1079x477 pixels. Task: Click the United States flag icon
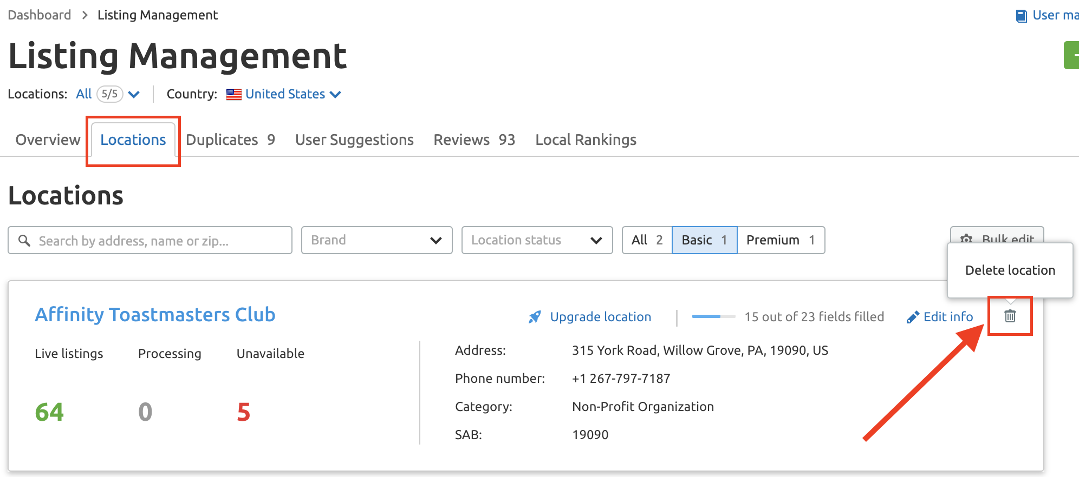(x=234, y=94)
